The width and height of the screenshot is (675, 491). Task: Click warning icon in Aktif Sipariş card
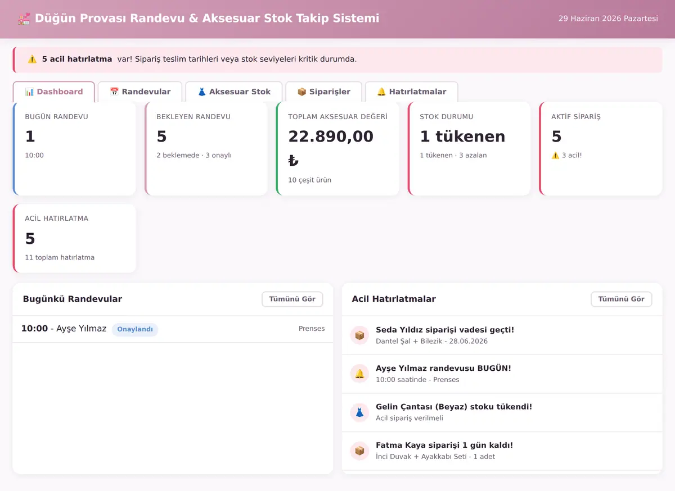point(555,156)
